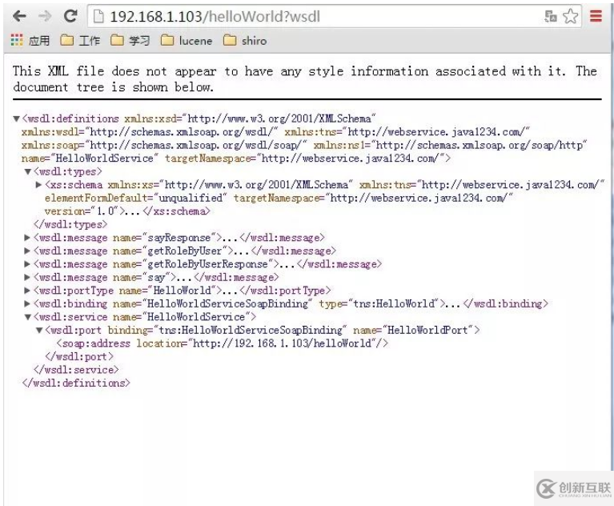The height and width of the screenshot is (506, 614).
Task: Collapse the wsdl:definitions root node
Action: click(x=16, y=118)
